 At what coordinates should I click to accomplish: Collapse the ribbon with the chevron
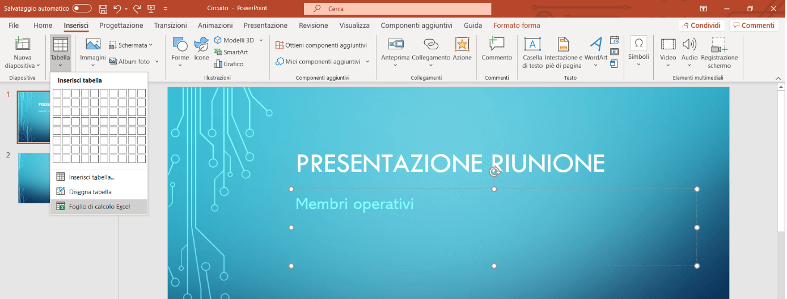777,78
